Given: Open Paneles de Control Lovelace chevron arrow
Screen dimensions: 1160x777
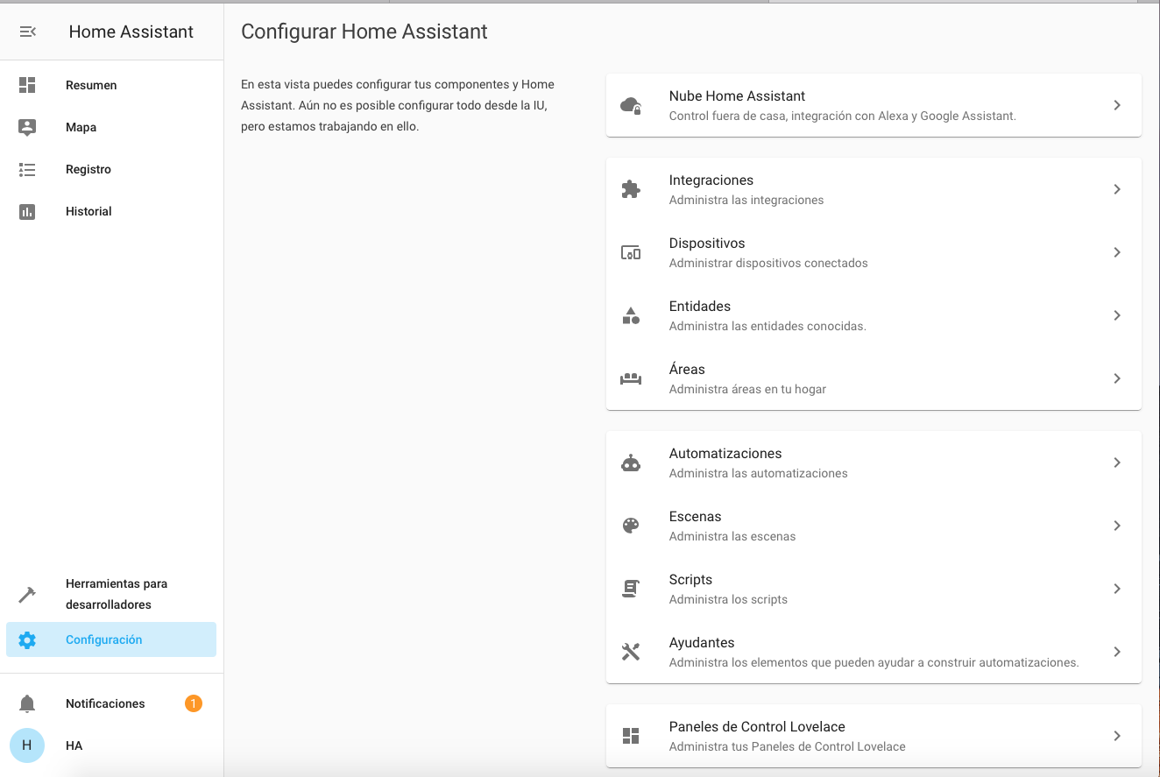Looking at the screenshot, I should (1117, 736).
